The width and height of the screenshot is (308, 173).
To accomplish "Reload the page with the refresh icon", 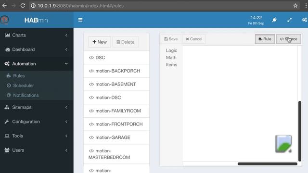I will tap(23, 5).
